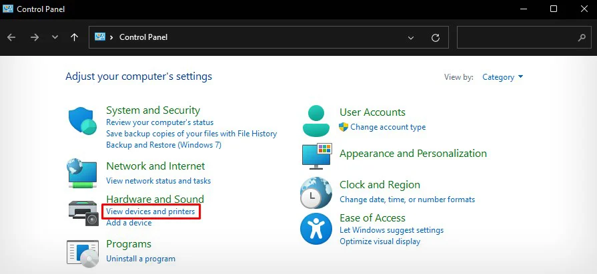Refresh the Control Panel view
Viewport: 597px width, 274px height.
click(x=436, y=37)
